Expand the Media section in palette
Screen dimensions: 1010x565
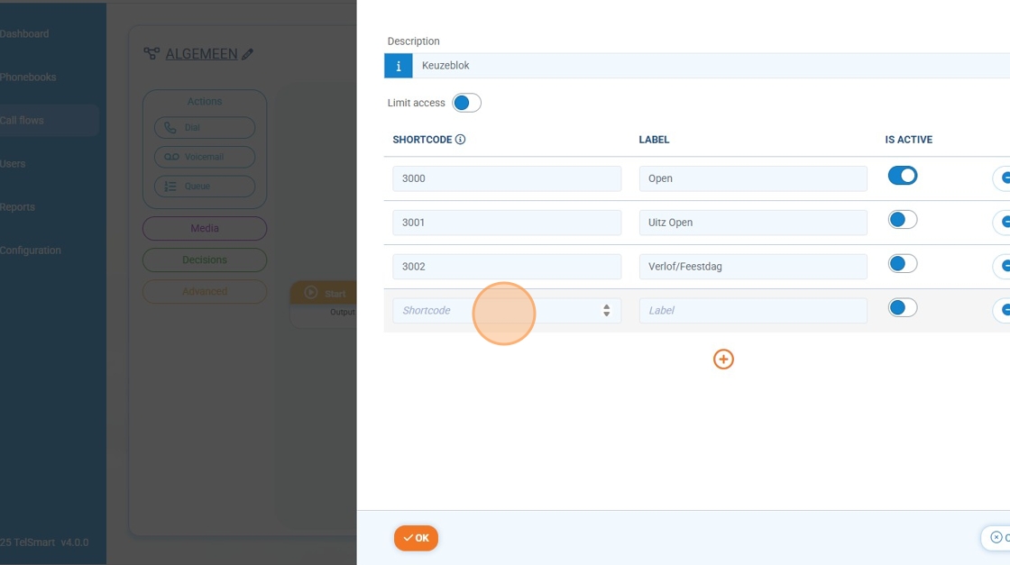[205, 229]
